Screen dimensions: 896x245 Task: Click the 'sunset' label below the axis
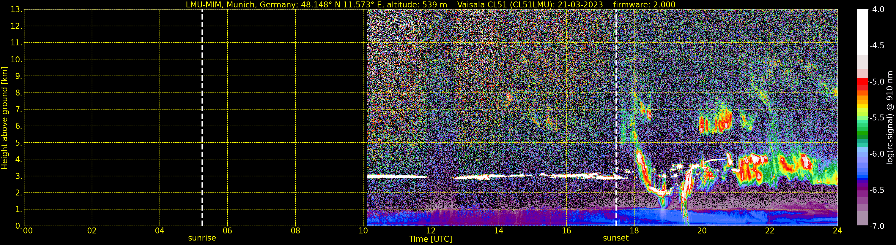pyautogui.click(x=616, y=238)
